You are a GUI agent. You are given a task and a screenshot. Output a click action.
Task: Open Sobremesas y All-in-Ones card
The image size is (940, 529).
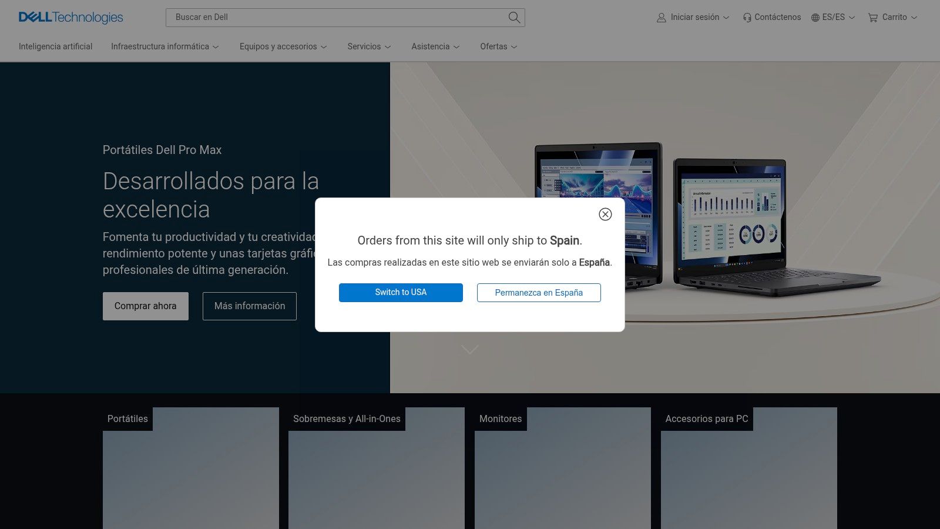377,468
